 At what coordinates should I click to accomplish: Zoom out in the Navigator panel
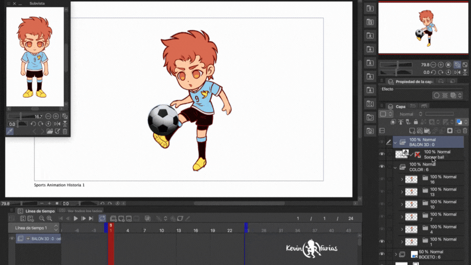(x=433, y=64)
